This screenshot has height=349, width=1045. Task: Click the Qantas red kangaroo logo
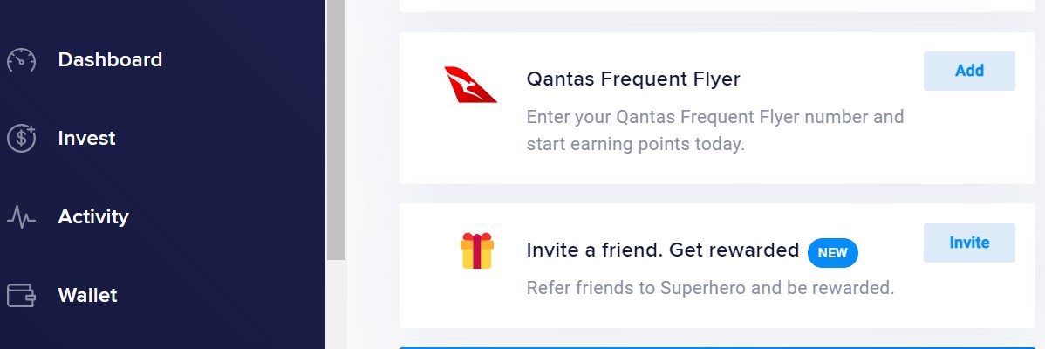[x=470, y=85]
